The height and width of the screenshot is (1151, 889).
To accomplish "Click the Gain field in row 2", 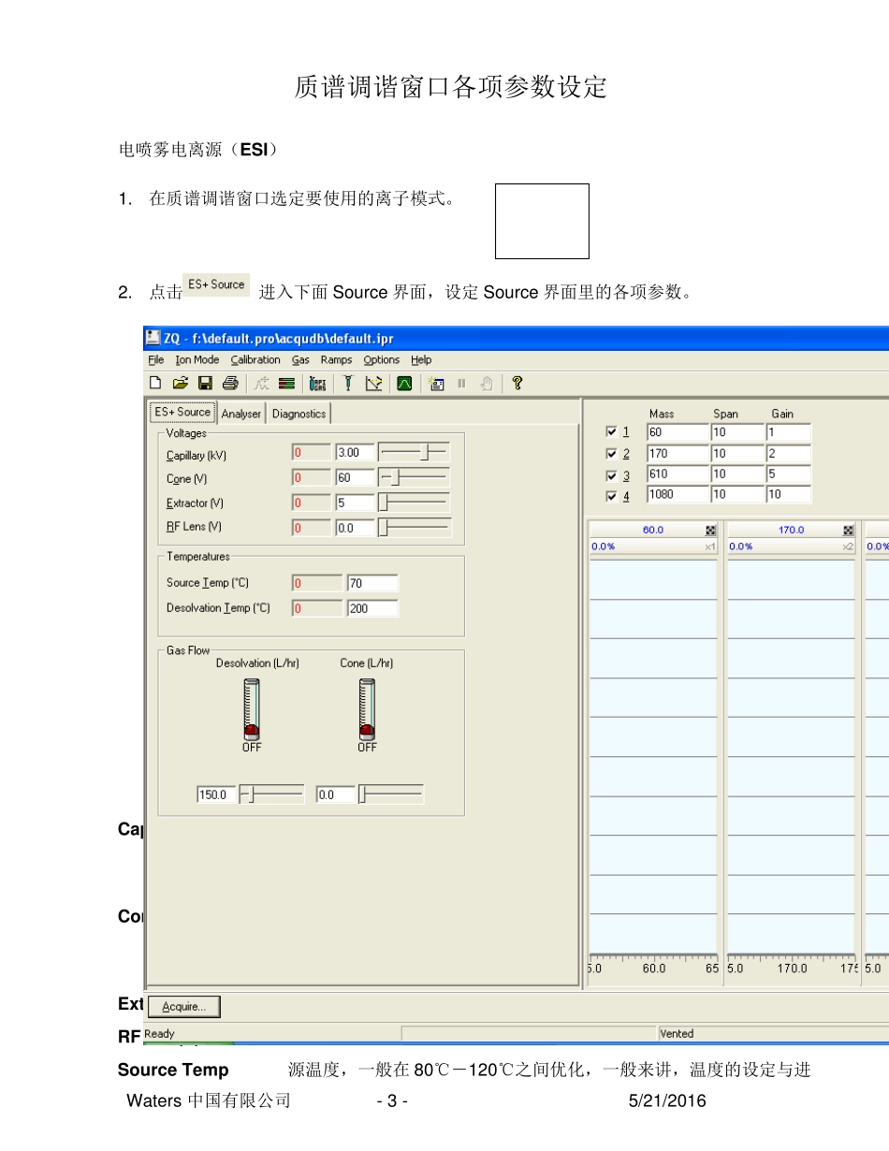I will pyautogui.click(x=788, y=454).
